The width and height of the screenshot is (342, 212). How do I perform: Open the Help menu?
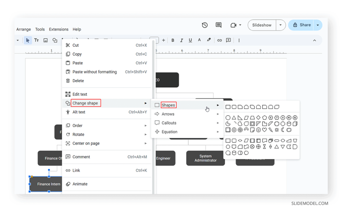click(77, 29)
